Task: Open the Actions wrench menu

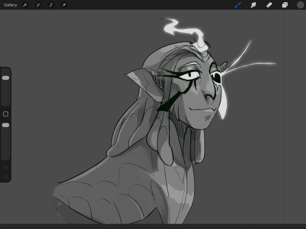Action: point(25,5)
